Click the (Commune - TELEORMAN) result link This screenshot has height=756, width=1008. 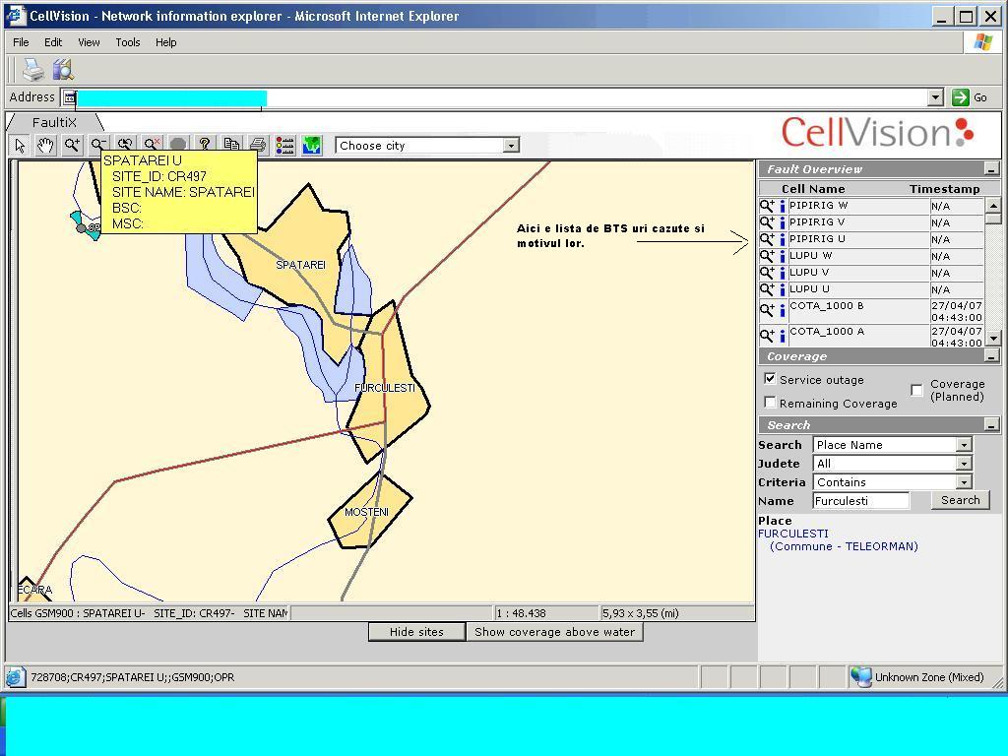tap(844, 546)
